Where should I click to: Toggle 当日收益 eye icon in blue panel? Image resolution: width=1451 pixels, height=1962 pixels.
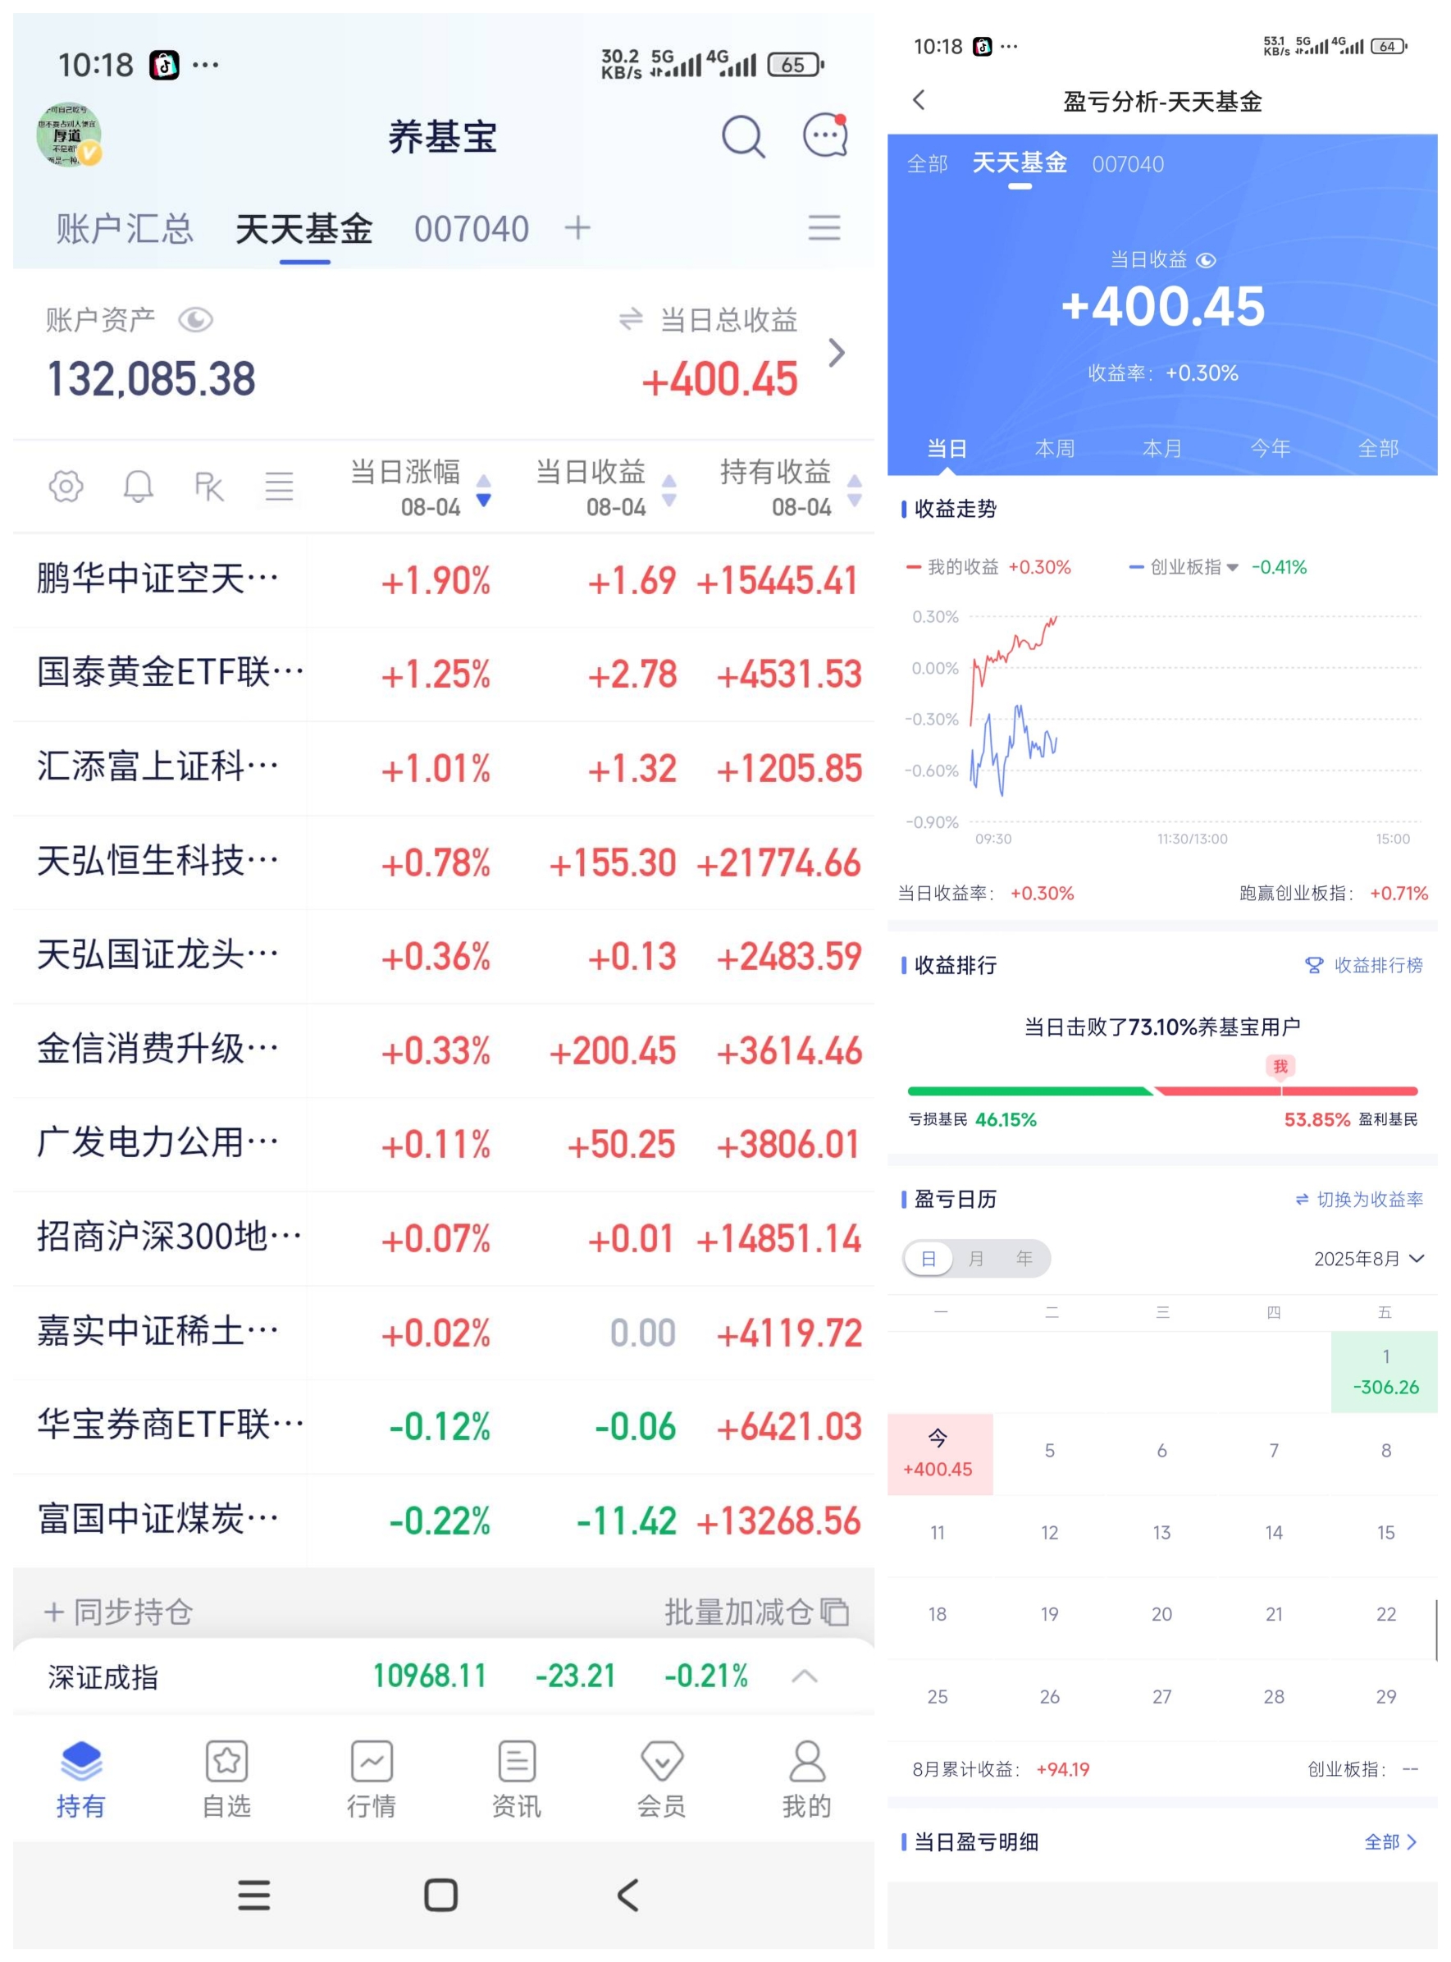tap(1207, 260)
